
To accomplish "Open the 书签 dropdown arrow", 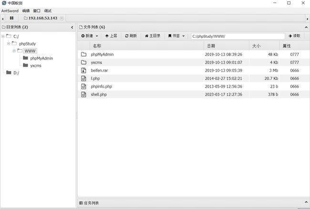I will 184,36.
